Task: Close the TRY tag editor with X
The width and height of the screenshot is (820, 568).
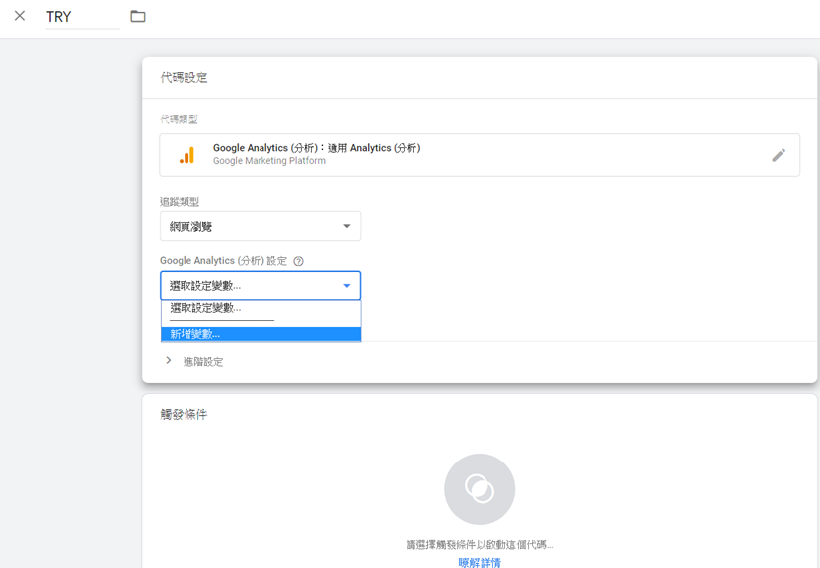Action: (x=20, y=16)
